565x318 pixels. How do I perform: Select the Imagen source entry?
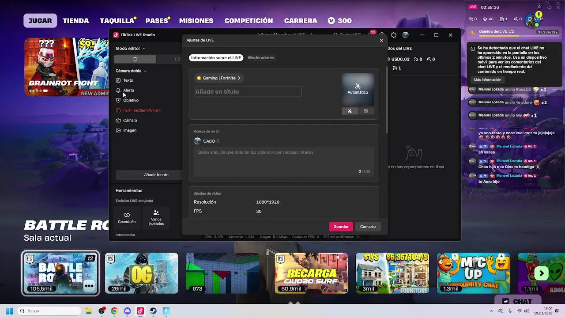tap(126, 130)
